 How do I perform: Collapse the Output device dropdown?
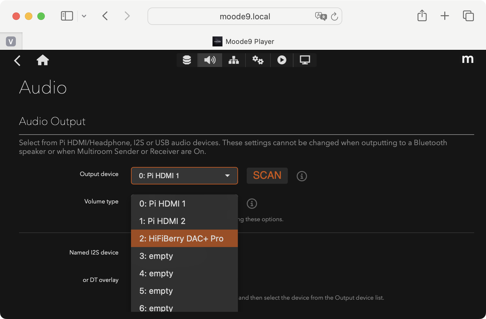tap(184, 176)
